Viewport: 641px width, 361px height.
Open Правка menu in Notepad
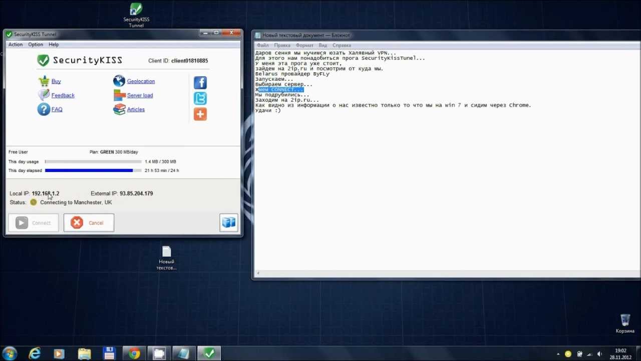click(282, 45)
